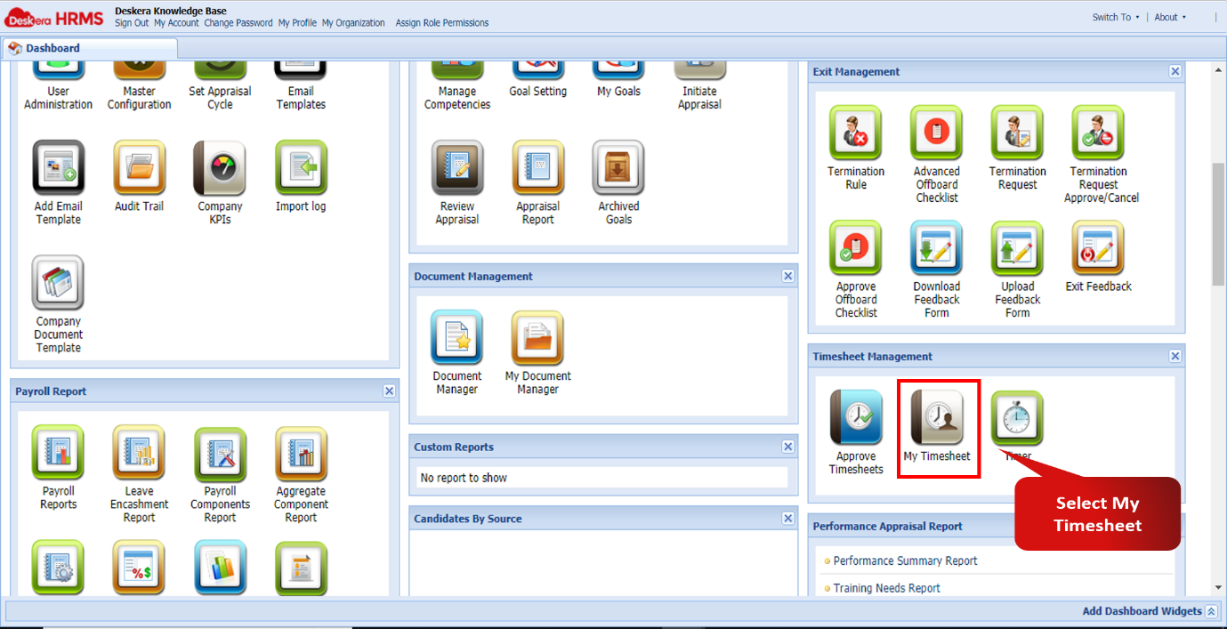The height and width of the screenshot is (629, 1227).
Task: Select the Document Manager icon
Action: 456,338
